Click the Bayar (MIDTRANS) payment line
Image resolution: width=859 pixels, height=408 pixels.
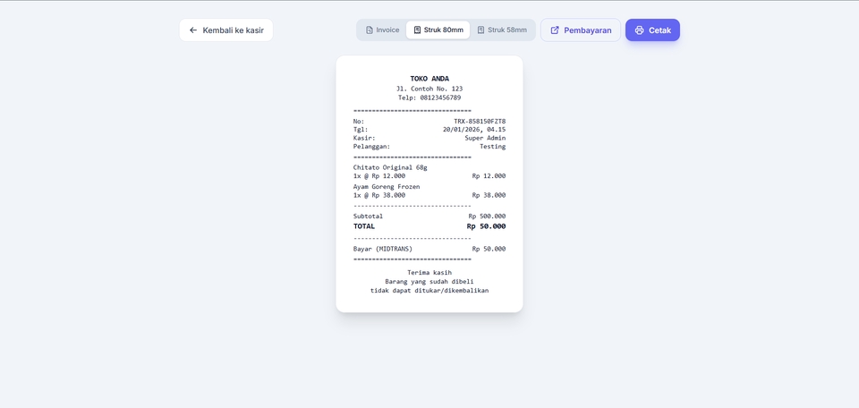429,249
